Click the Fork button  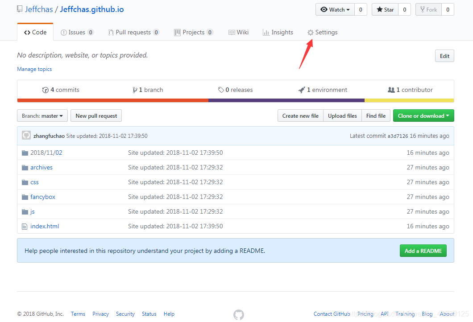[429, 10]
